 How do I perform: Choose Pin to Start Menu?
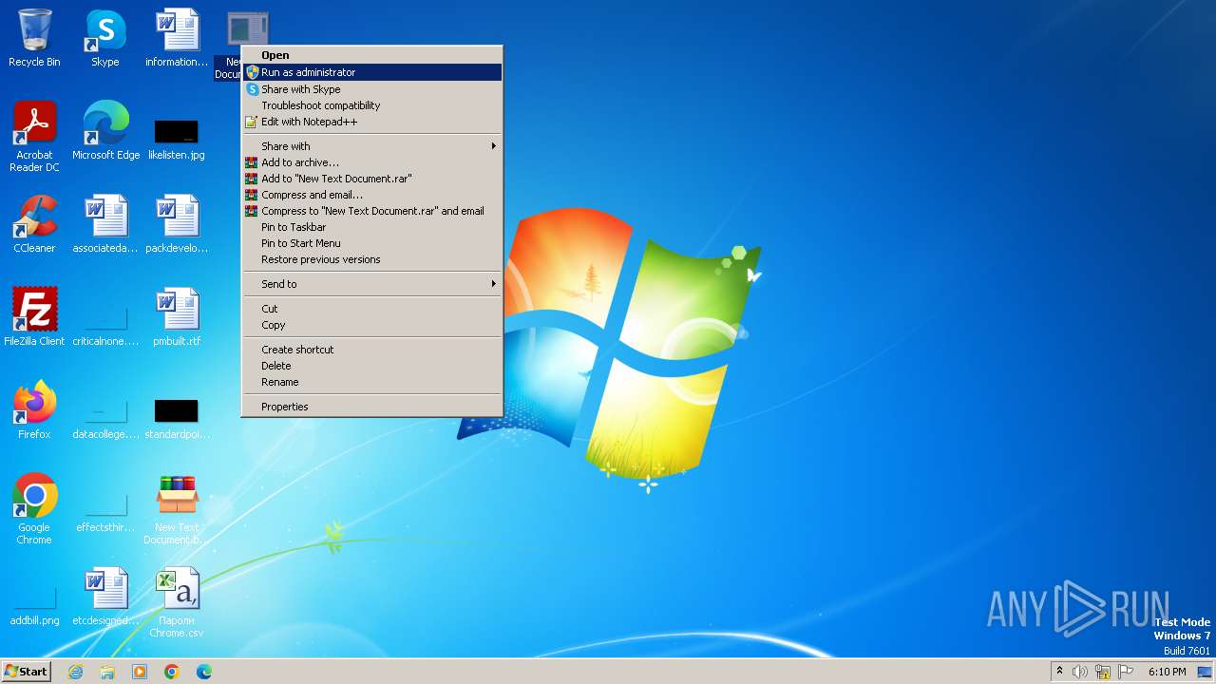[371, 243]
